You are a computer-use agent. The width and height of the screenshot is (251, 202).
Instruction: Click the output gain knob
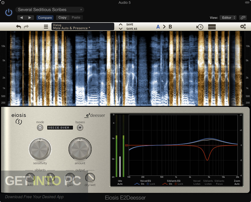point(70,177)
